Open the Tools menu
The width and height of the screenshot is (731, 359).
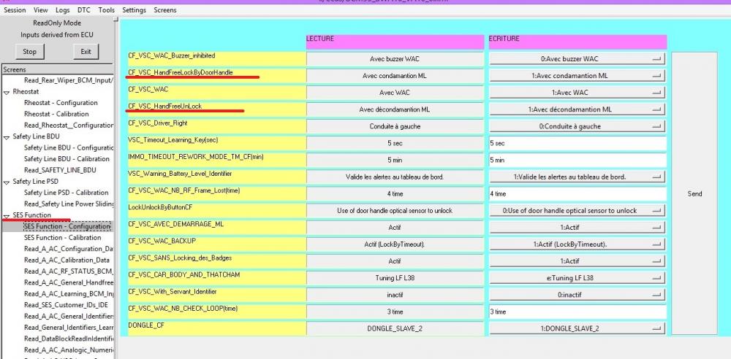(x=106, y=9)
